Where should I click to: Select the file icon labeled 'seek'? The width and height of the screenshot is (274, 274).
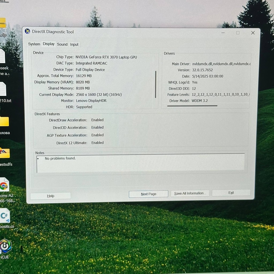click(x=4, y=62)
